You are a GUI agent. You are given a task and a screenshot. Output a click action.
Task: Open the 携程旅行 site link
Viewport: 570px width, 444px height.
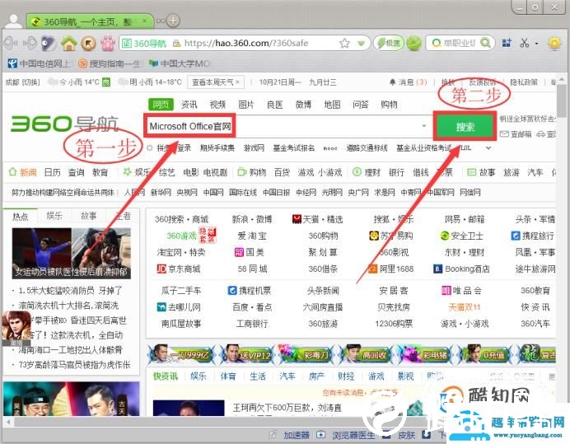pos(533,236)
